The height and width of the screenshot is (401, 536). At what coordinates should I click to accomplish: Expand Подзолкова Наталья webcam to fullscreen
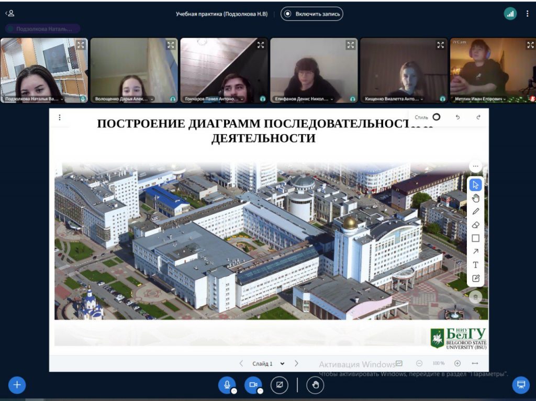pyautogui.click(x=81, y=45)
